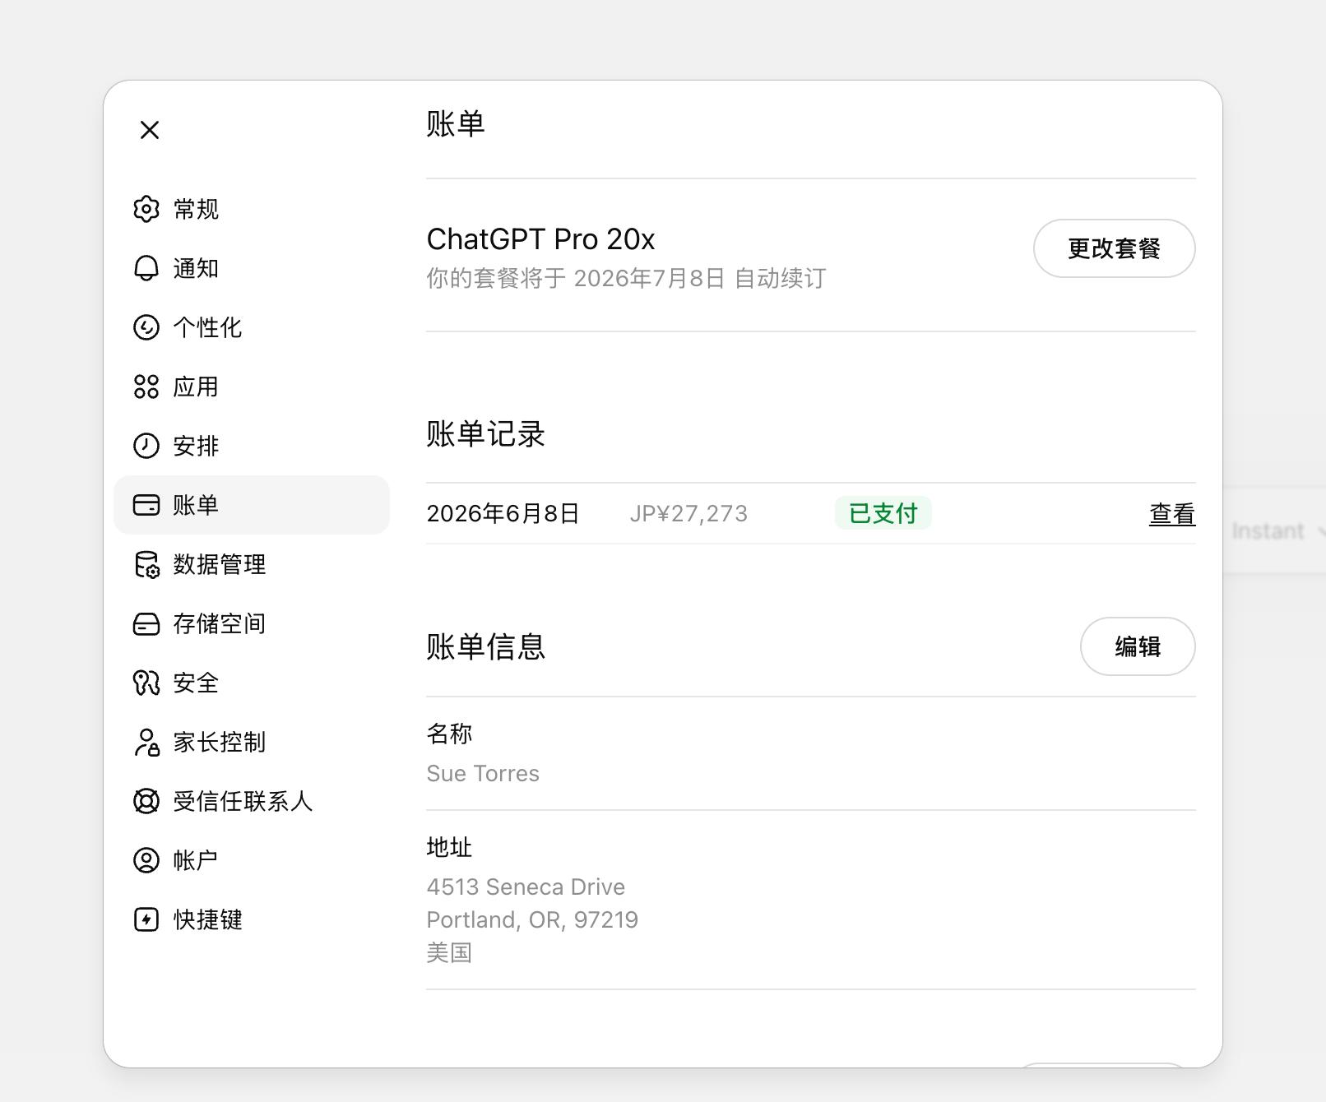Click the renewal notice "你的套餐将于 2026年7月8日 自动续订"
The height and width of the screenshot is (1102, 1326).
pyautogui.click(x=626, y=279)
